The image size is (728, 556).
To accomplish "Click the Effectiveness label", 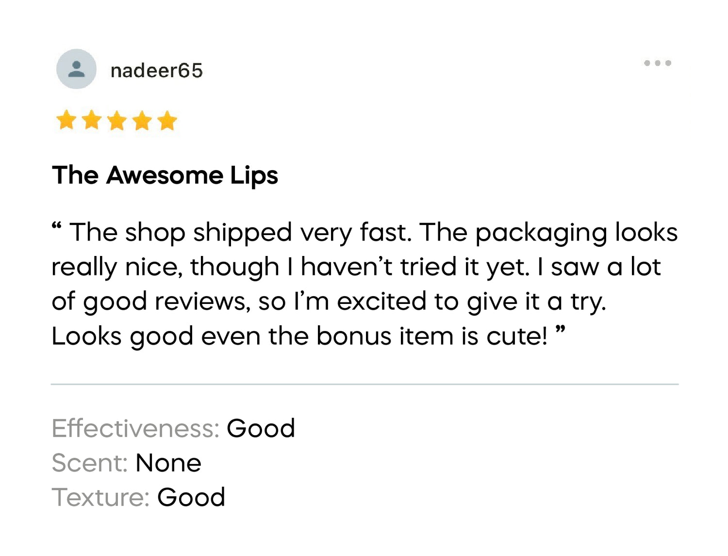I will (135, 429).
